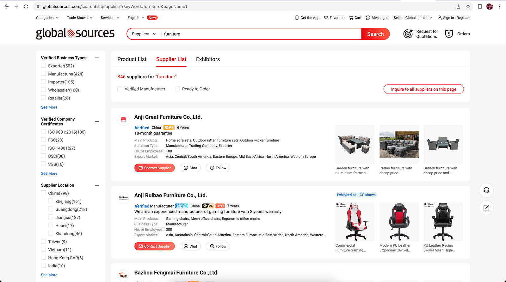Open the Services dropdown
Screen dimensions: 506x282
pyautogui.click(x=110, y=18)
